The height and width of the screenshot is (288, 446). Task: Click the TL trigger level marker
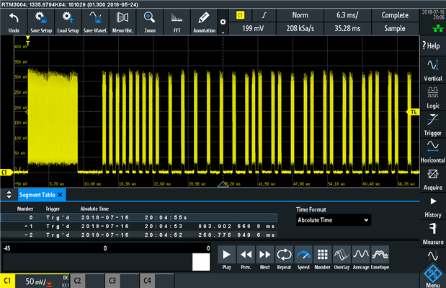pyautogui.click(x=413, y=112)
